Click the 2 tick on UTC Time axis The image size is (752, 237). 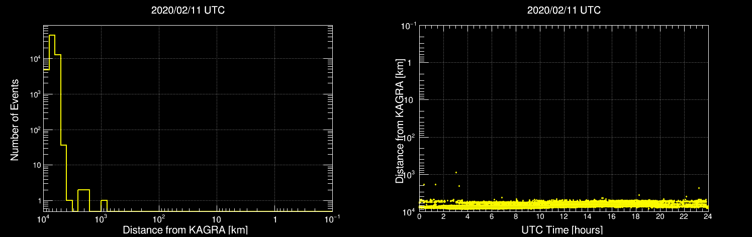coord(444,216)
